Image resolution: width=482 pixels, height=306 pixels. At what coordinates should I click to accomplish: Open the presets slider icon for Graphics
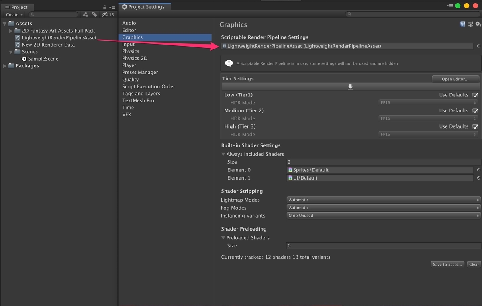coord(470,24)
